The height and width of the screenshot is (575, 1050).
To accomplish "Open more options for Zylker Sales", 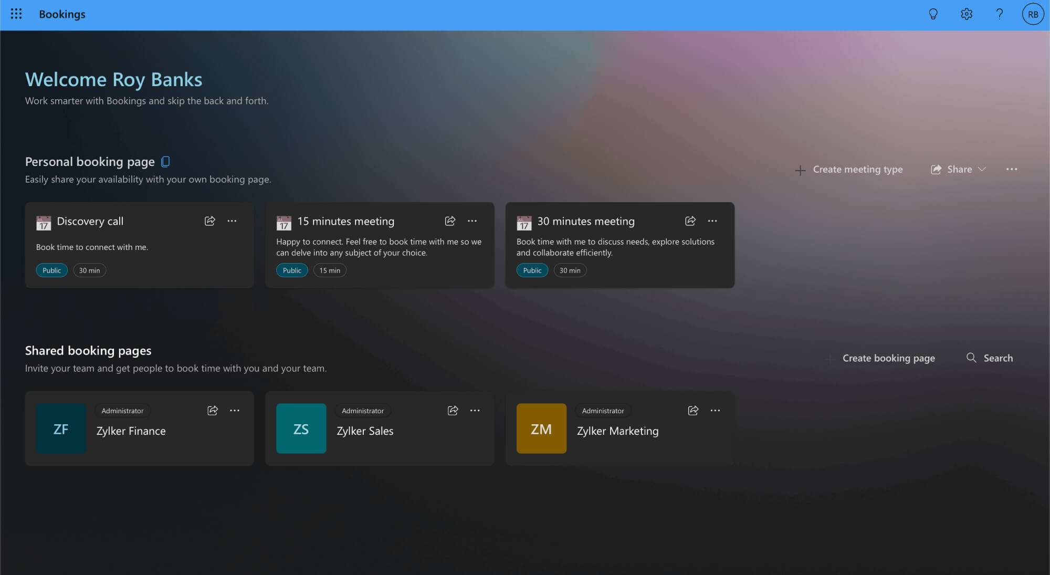I will pyautogui.click(x=475, y=410).
